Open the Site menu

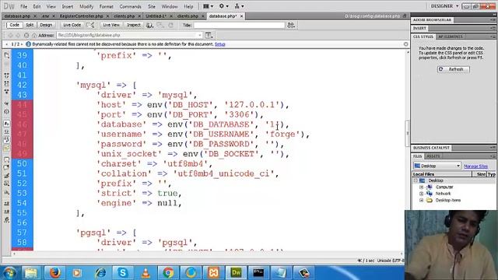[x=152, y=6]
